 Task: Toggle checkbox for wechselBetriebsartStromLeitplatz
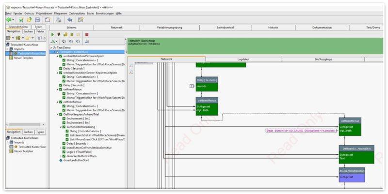[x=61, y=56]
